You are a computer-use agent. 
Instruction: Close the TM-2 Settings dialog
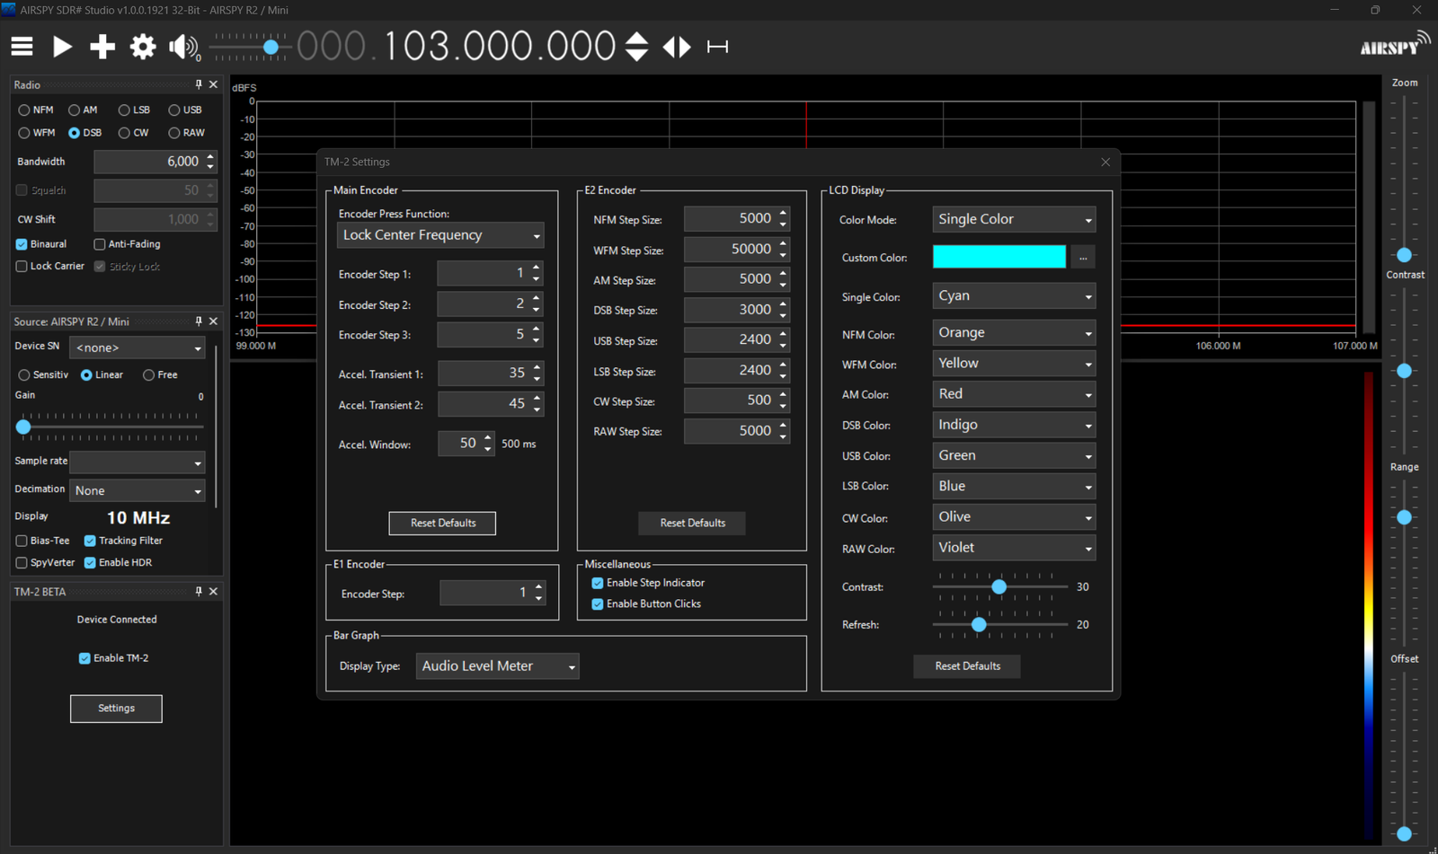pyautogui.click(x=1105, y=163)
